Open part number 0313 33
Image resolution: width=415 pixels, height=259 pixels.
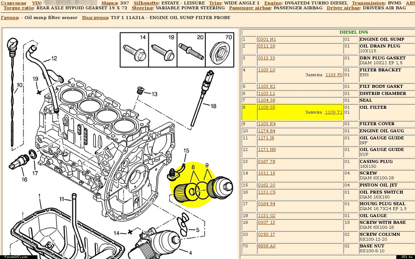pyautogui.click(x=266, y=58)
